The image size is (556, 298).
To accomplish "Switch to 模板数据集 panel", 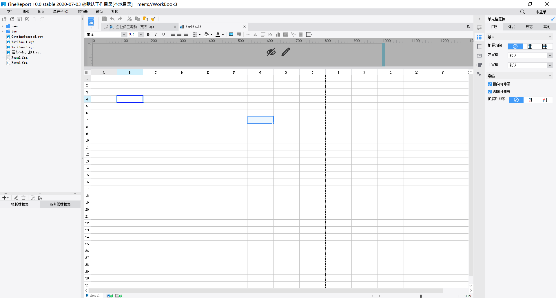I will pyautogui.click(x=20, y=205).
